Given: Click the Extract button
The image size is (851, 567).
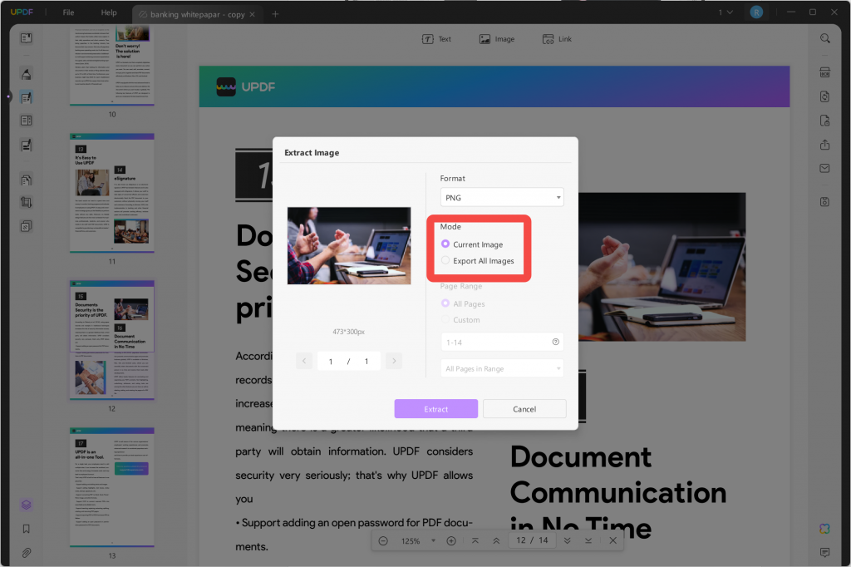Looking at the screenshot, I should (x=435, y=408).
